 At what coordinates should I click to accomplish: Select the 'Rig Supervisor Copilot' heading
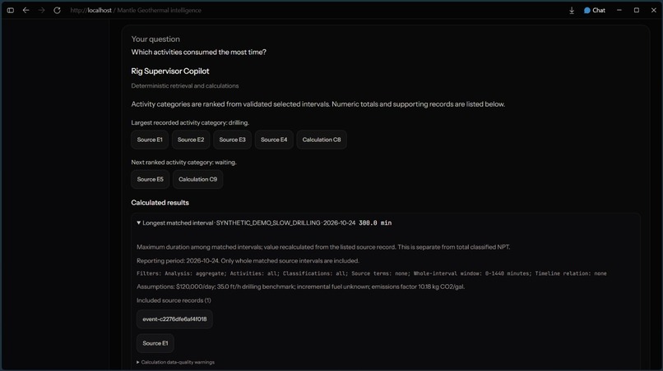[170, 71]
